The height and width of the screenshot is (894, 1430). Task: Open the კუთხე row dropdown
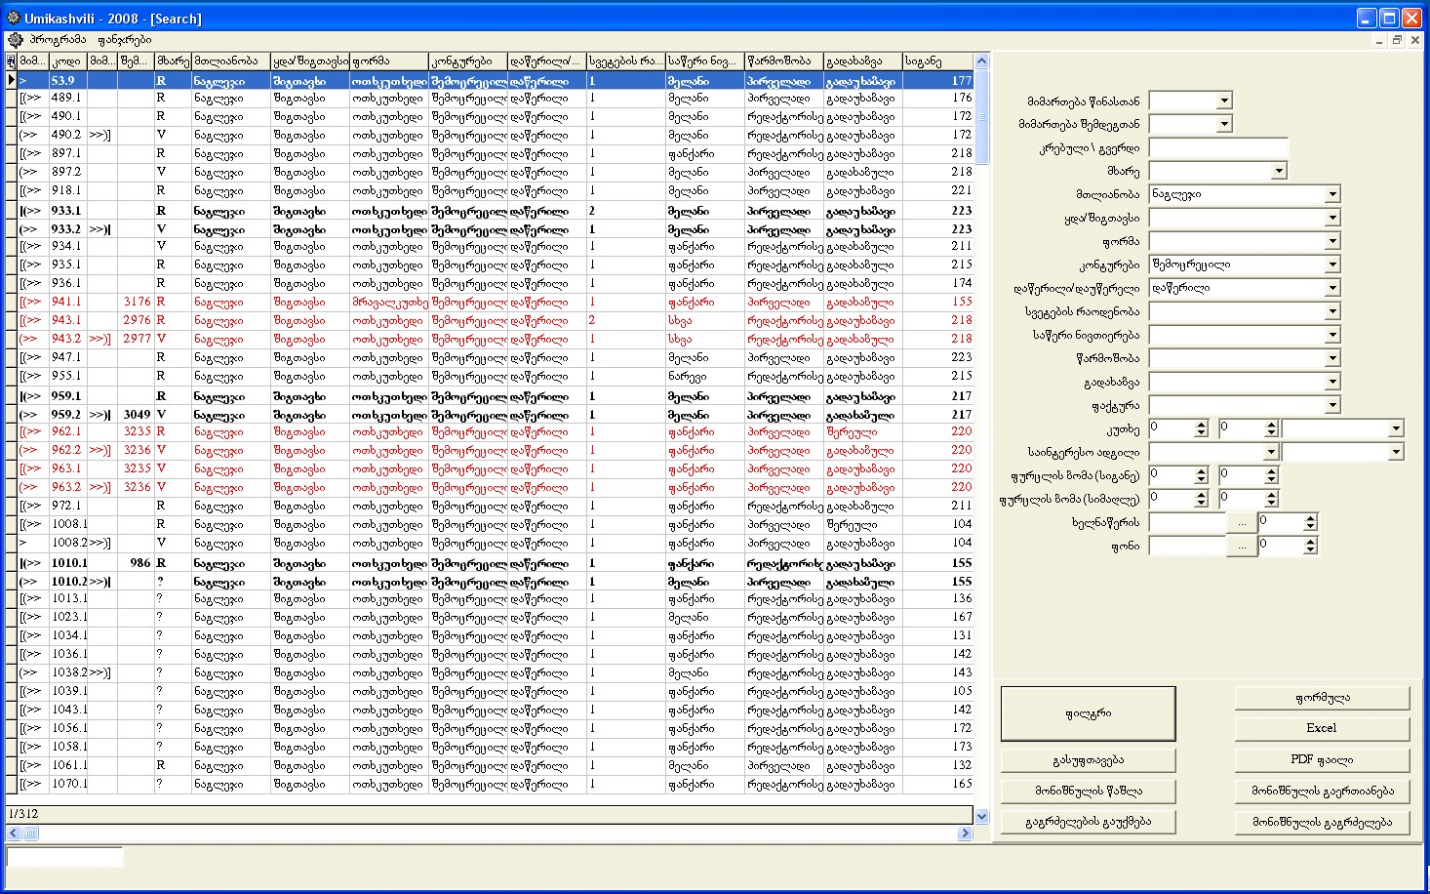click(x=1396, y=428)
